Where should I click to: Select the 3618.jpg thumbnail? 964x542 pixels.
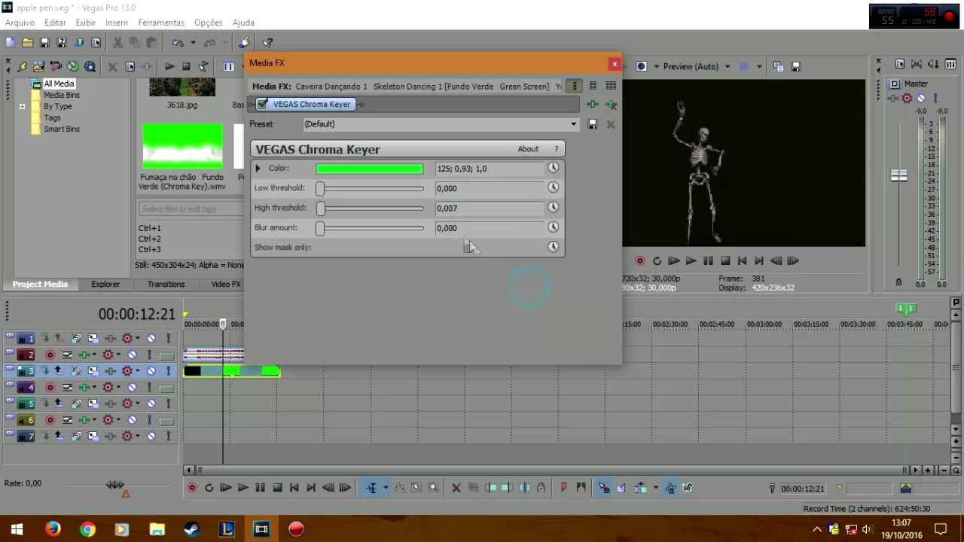(x=182, y=87)
